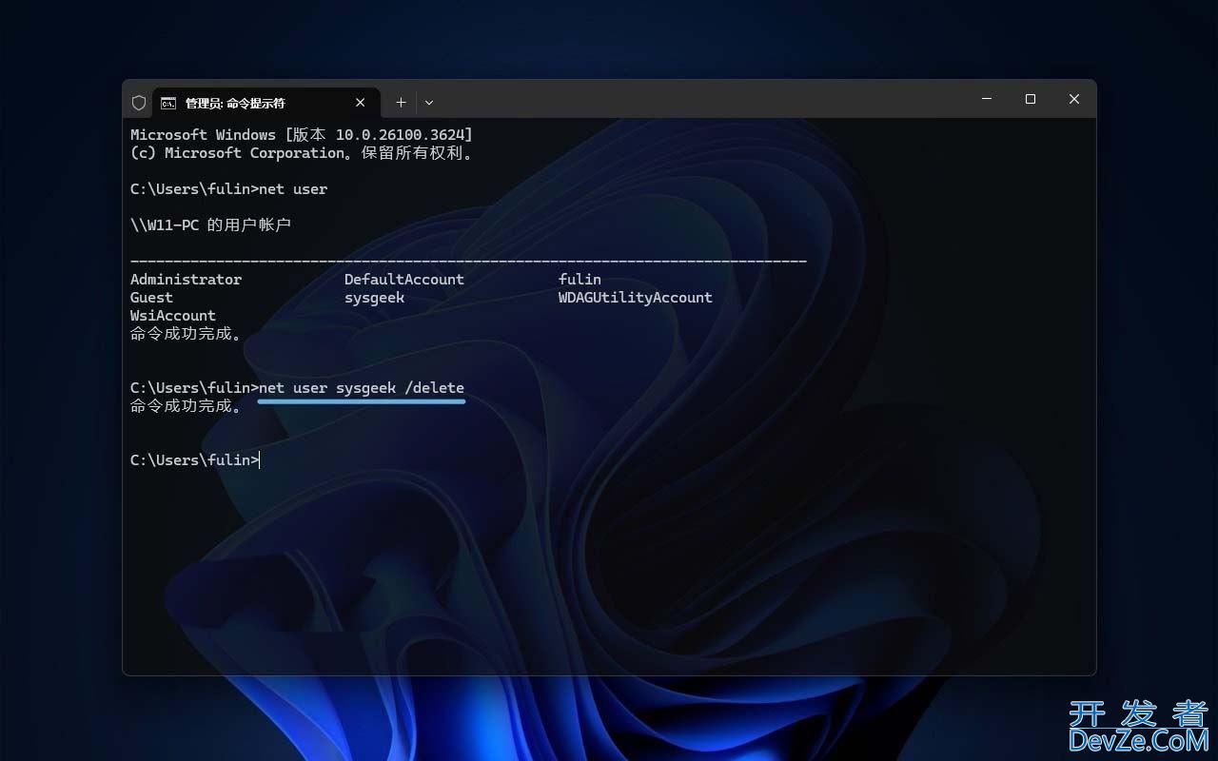Viewport: 1218px width, 761px height.
Task: Click '命令成功完成' below the delete command
Action: (187, 406)
